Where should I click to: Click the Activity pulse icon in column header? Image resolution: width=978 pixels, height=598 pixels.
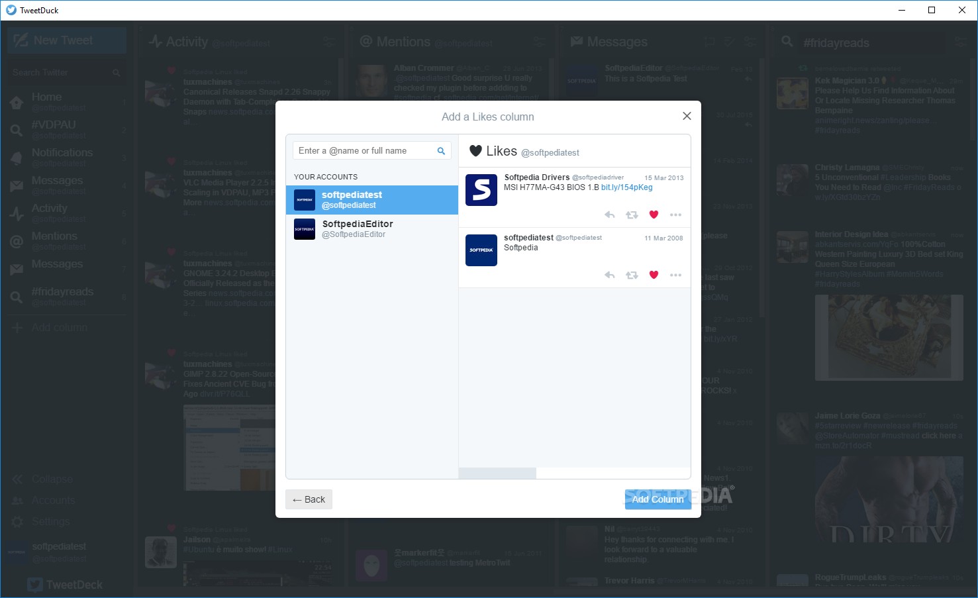(x=156, y=42)
